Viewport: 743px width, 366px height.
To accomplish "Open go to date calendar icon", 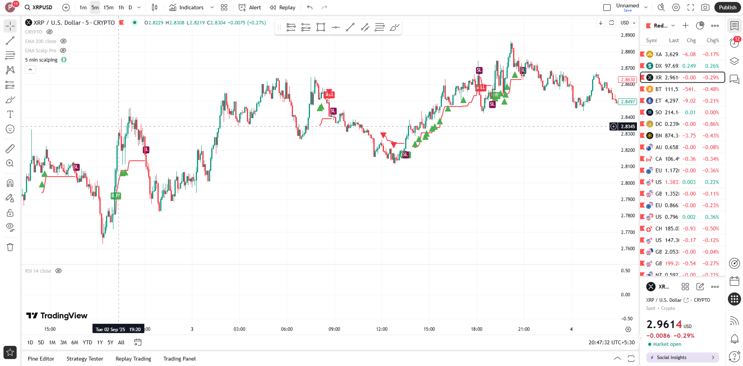I will 138,342.
